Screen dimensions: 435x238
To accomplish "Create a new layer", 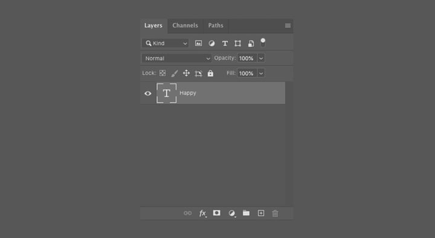I will (261, 213).
